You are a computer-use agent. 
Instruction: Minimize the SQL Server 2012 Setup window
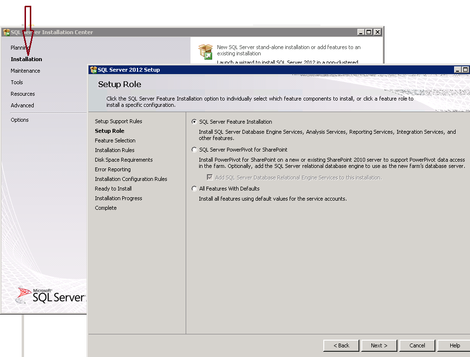(457, 70)
